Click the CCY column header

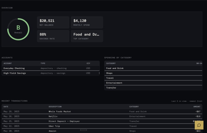coord(88,63)
